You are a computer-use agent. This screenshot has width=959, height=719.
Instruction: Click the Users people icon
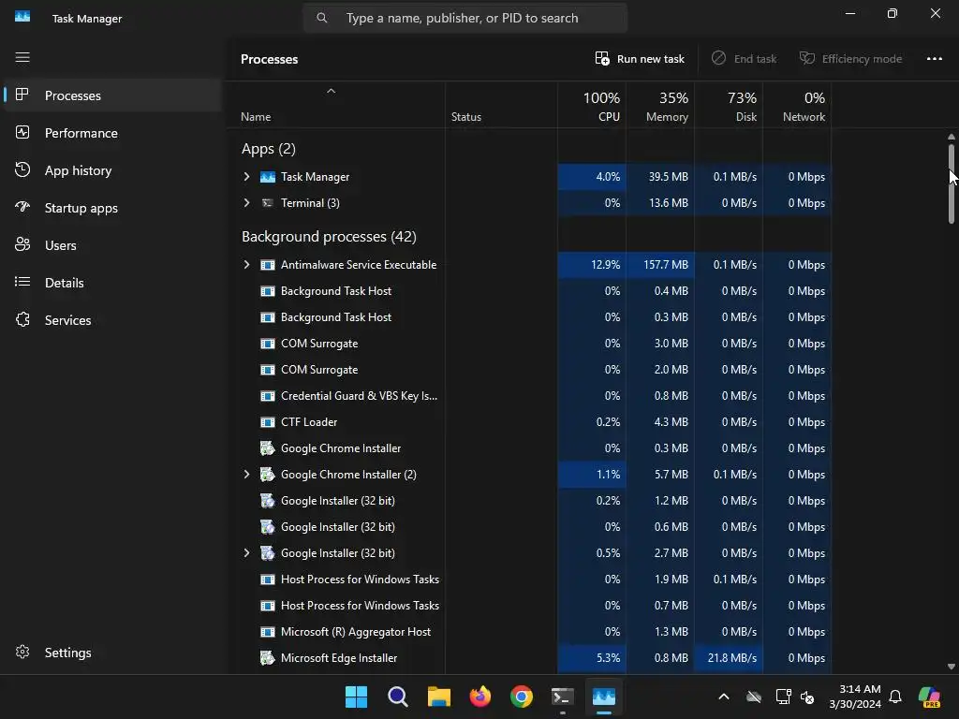point(22,244)
